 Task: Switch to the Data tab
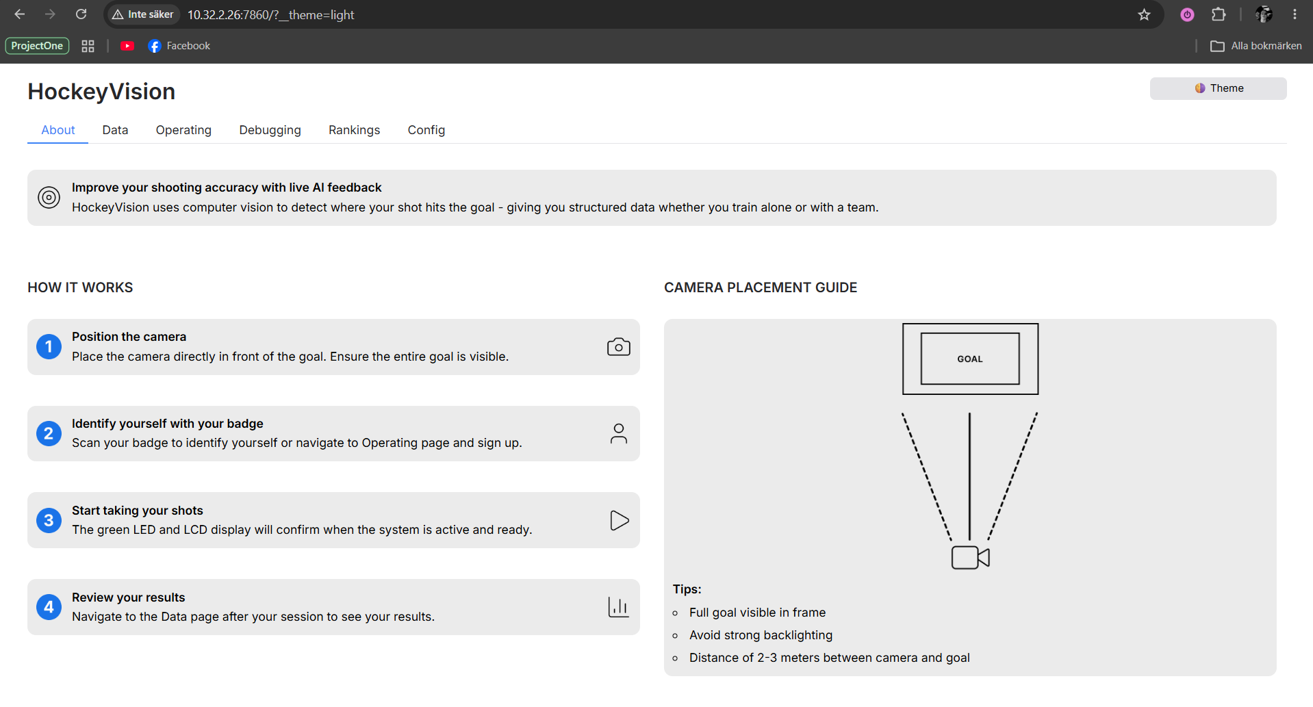(115, 130)
